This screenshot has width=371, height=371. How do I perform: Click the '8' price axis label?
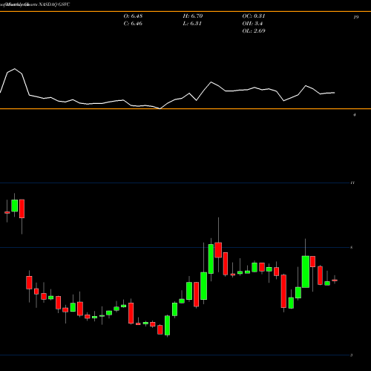(352, 247)
